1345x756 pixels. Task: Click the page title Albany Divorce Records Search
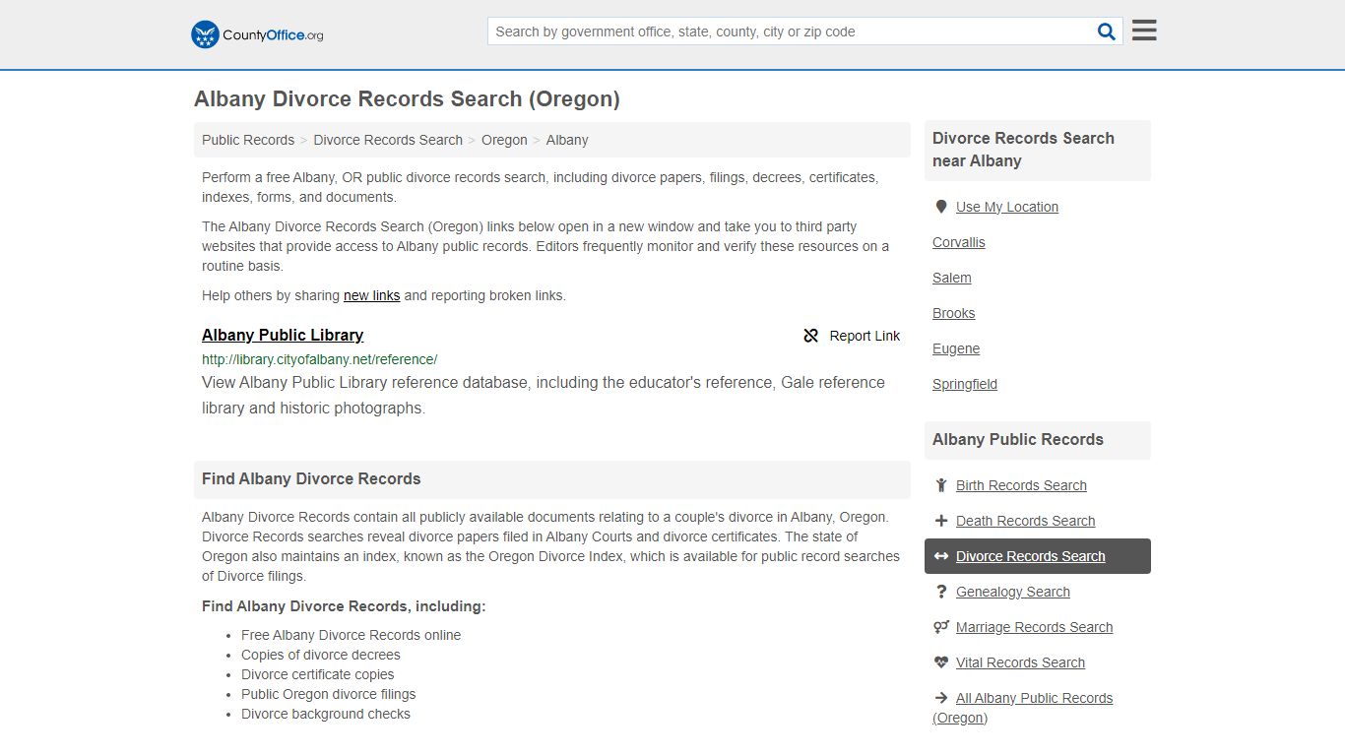tap(407, 98)
